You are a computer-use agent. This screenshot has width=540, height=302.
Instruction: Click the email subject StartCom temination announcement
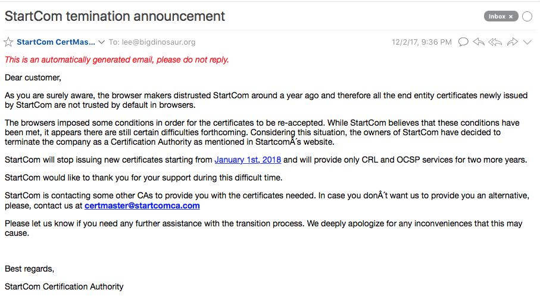point(115,17)
